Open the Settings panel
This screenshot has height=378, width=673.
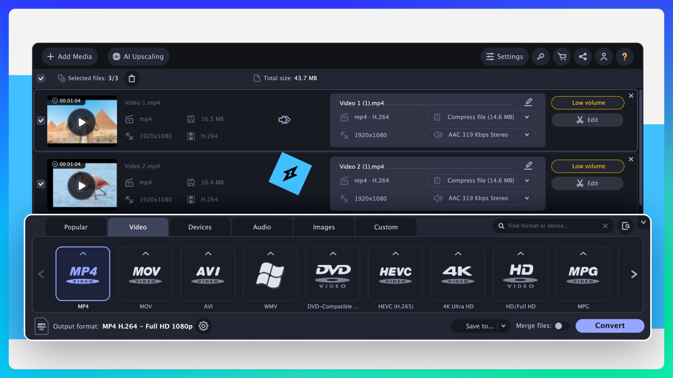coord(504,56)
